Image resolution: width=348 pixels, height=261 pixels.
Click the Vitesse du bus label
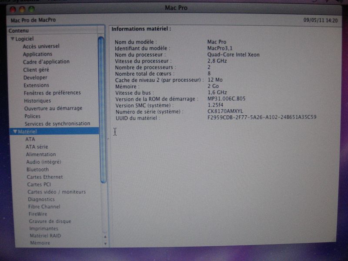[x=134, y=93]
